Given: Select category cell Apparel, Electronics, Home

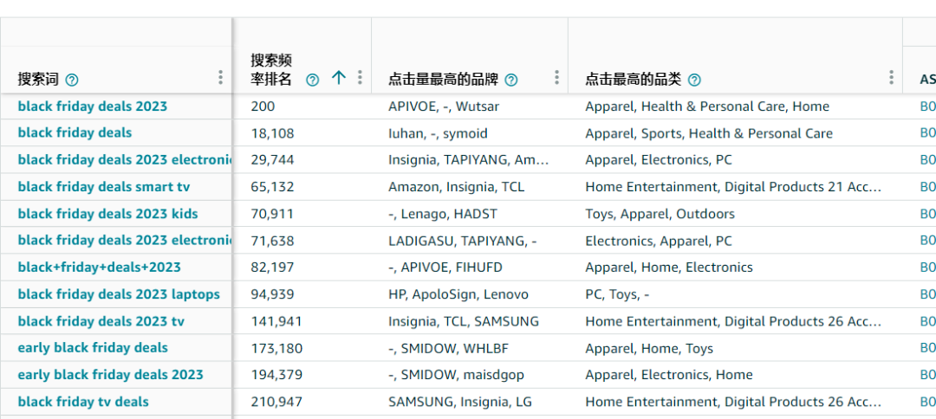Looking at the screenshot, I should 668,375.
